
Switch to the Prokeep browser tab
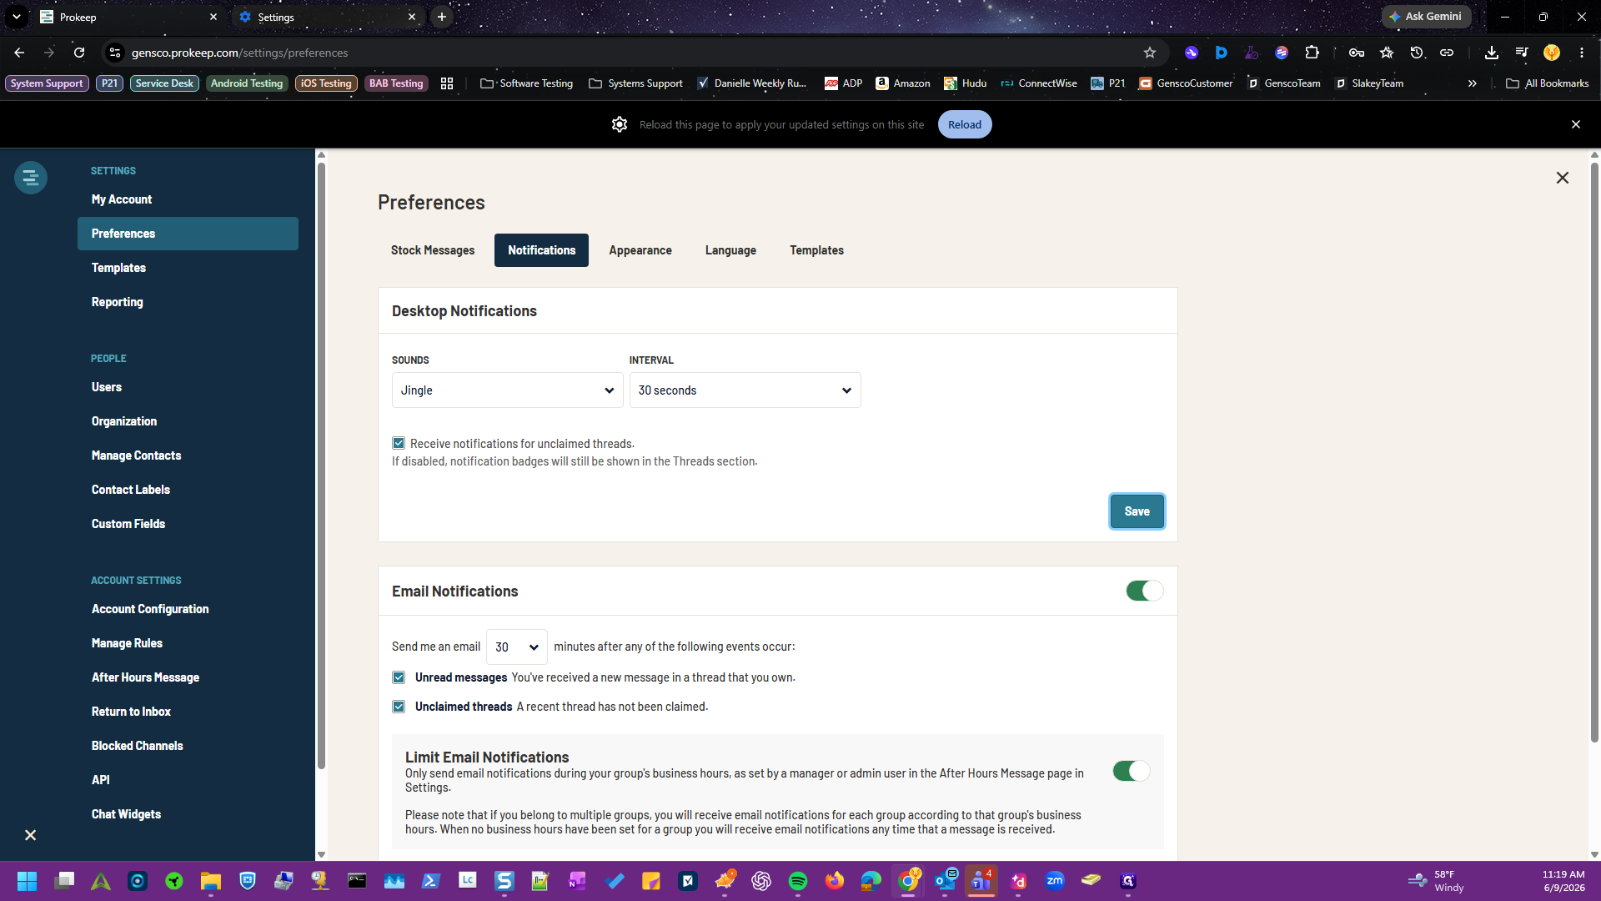128,17
